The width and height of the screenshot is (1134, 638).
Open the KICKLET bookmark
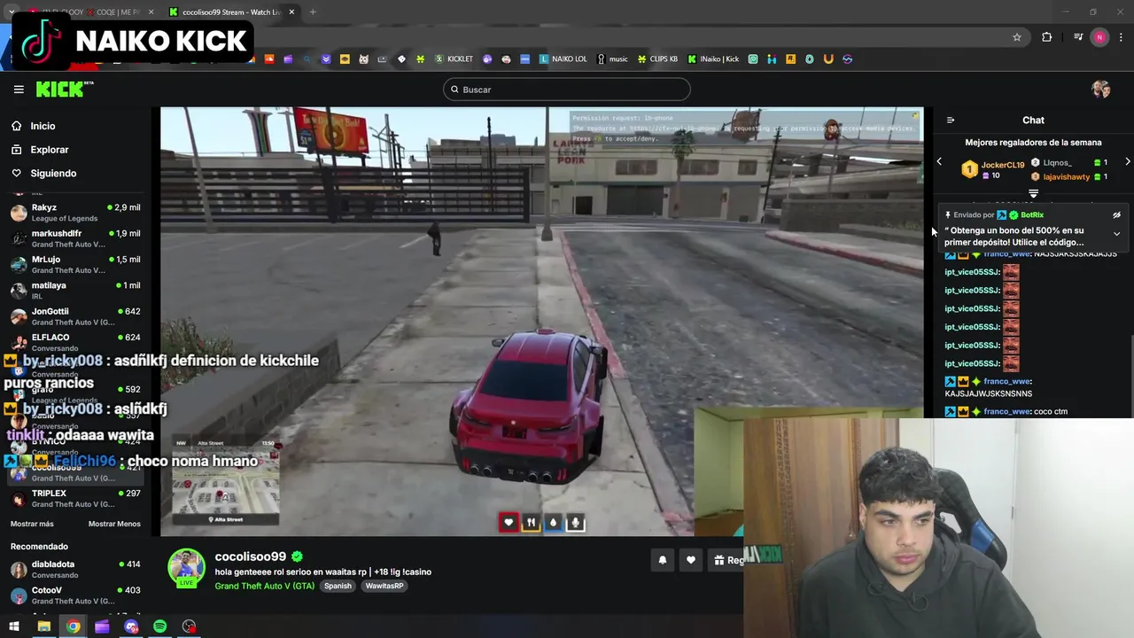pos(453,59)
